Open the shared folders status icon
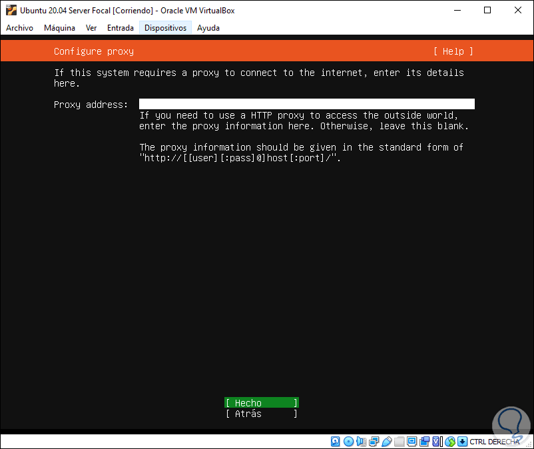This screenshot has height=449, width=534. click(x=399, y=442)
